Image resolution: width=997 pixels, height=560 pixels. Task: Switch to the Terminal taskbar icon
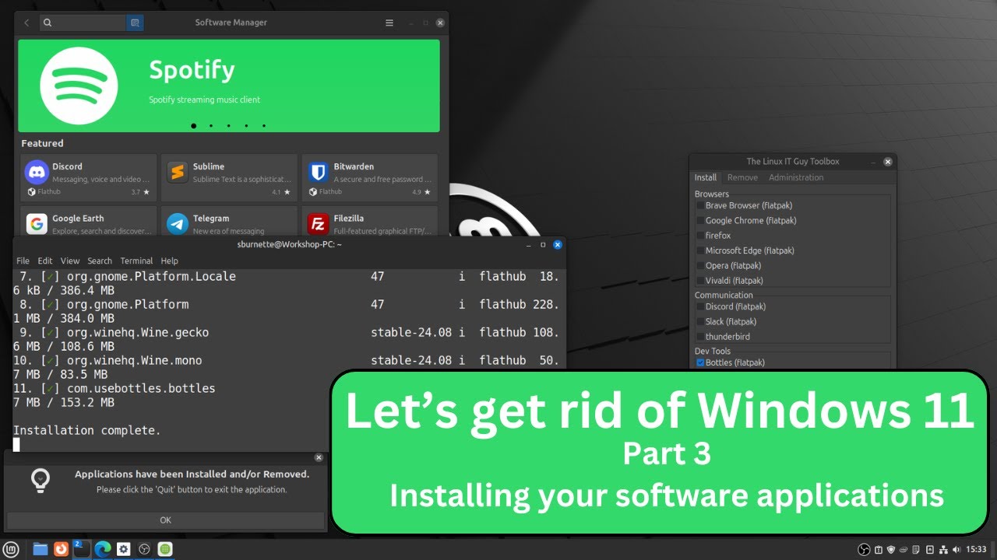point(82,549)
